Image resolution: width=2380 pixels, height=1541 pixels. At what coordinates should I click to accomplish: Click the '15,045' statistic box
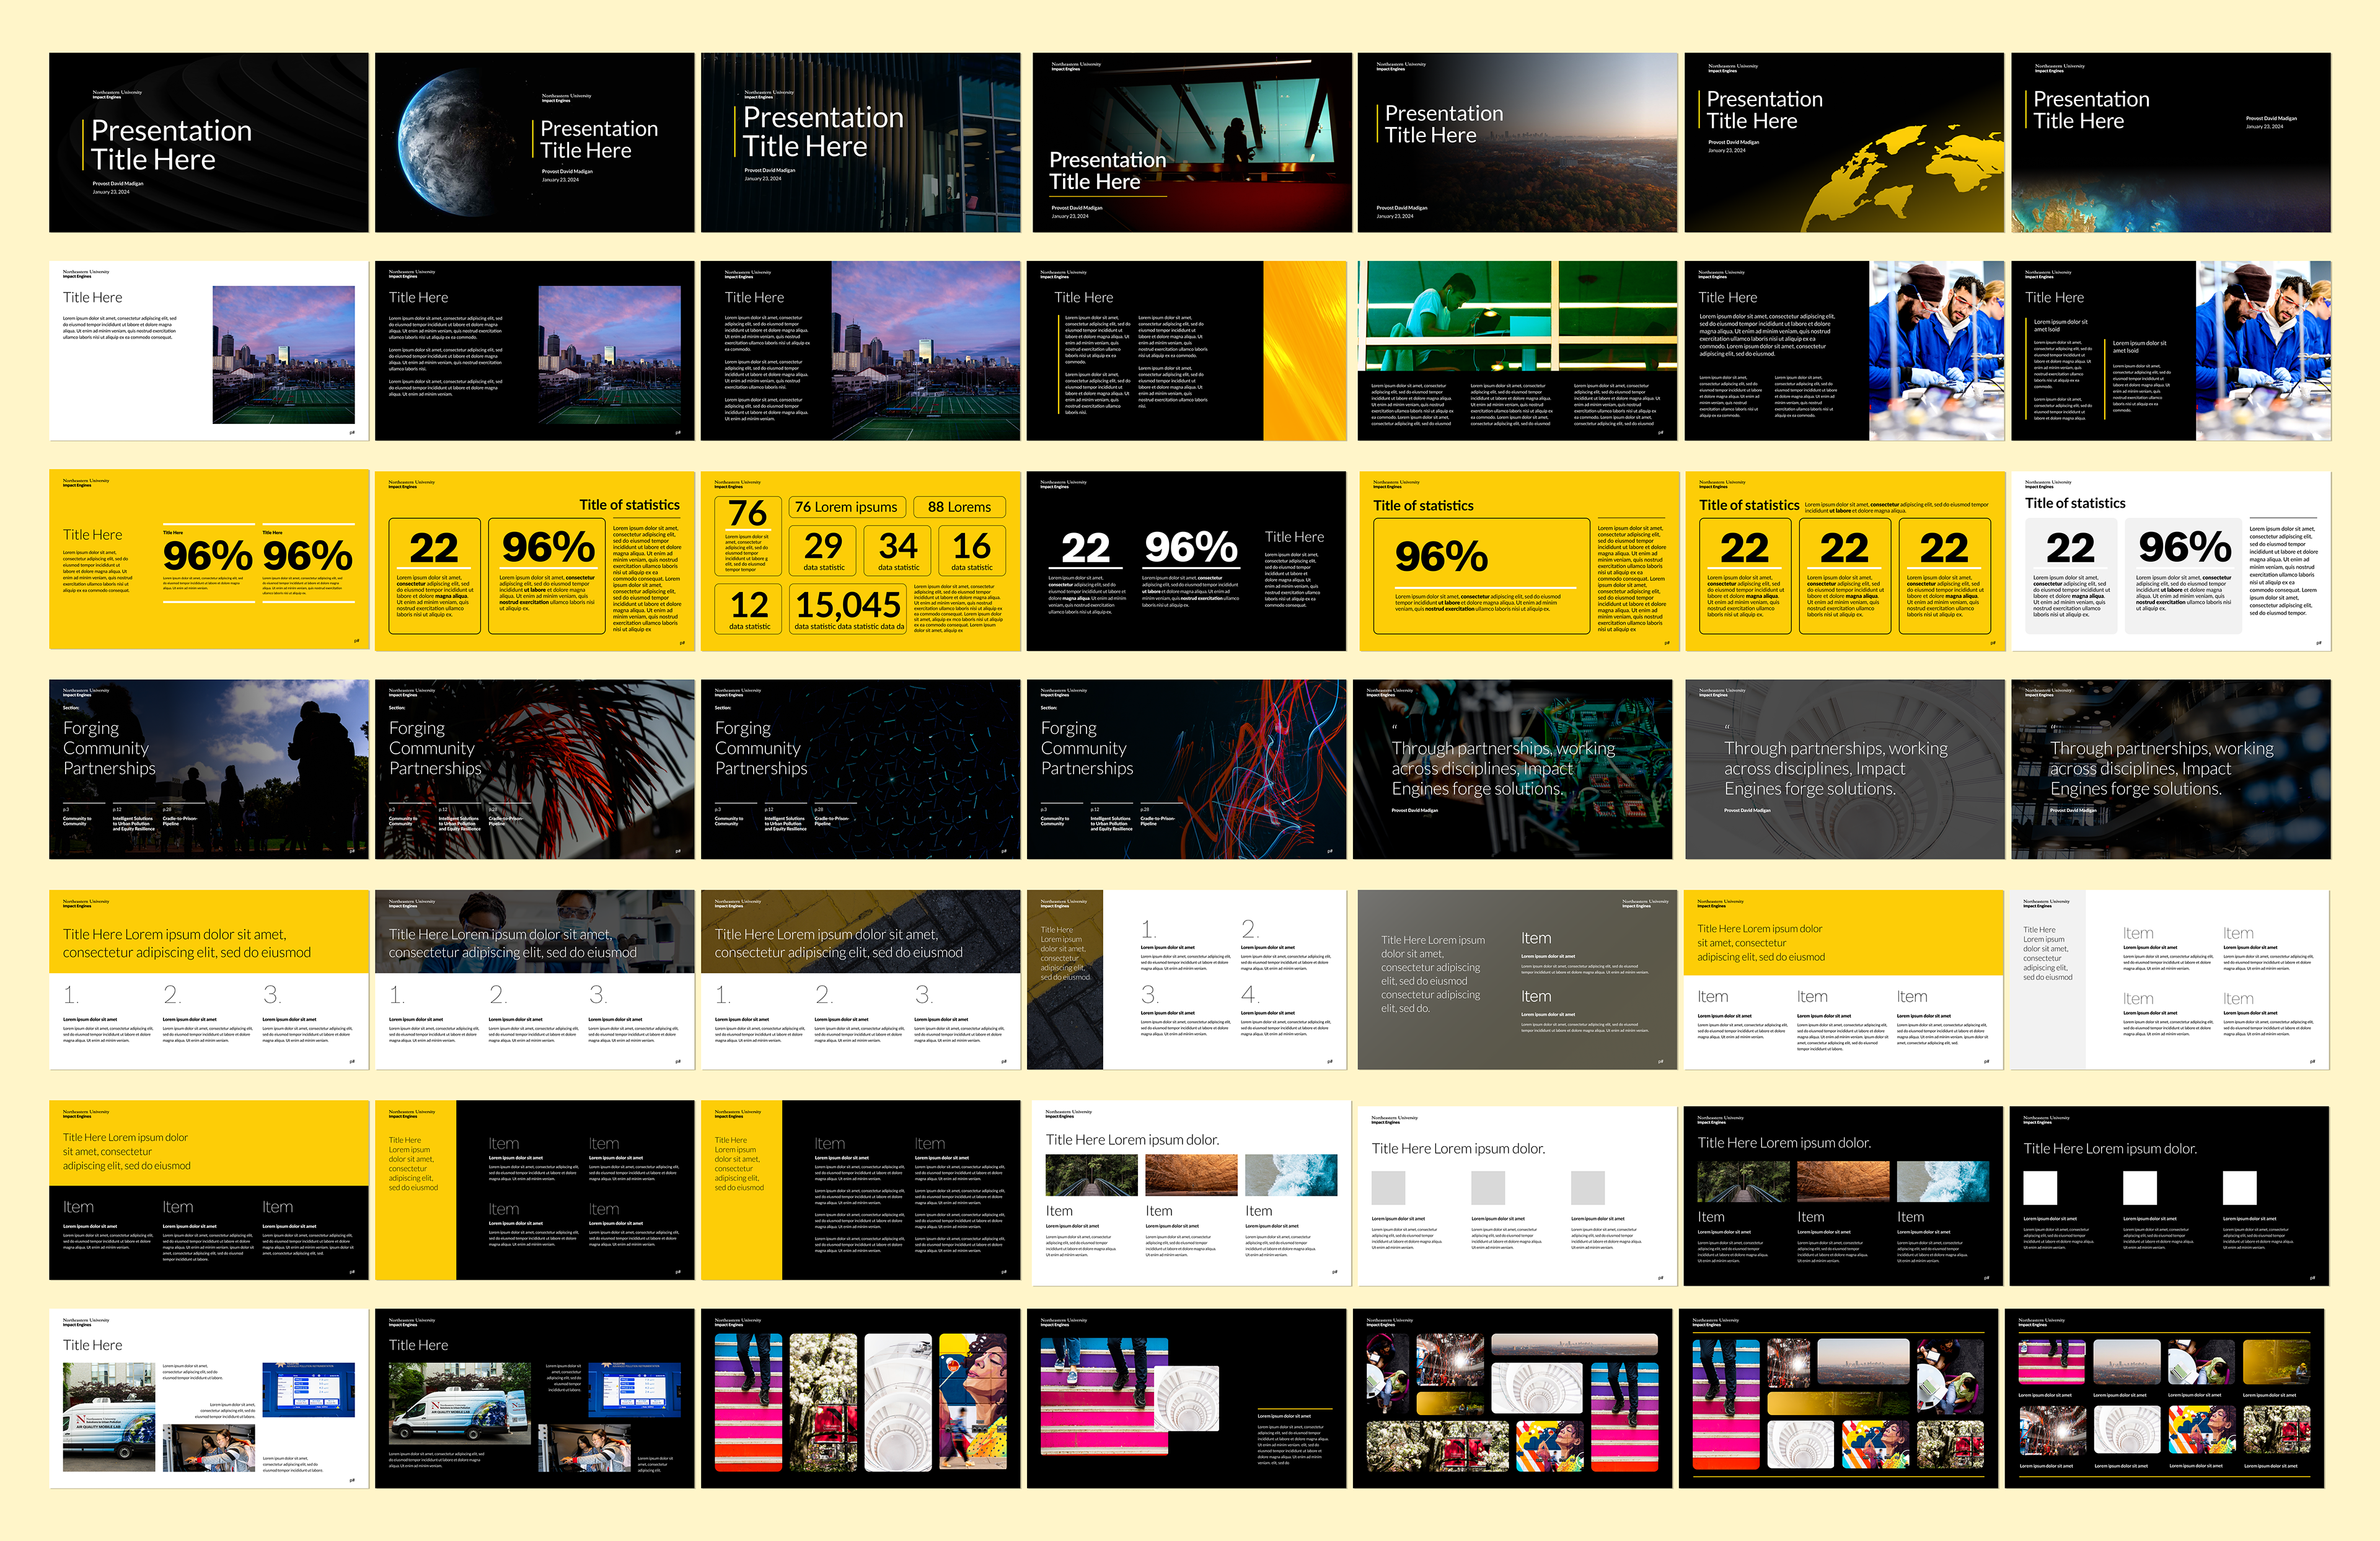coord(848,609)
